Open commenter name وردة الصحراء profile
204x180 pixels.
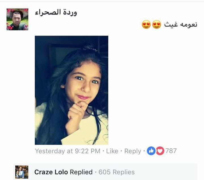click(x=56, y=13)
